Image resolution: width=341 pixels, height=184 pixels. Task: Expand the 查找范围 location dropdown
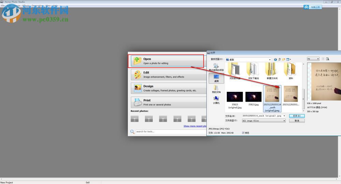tap(270, 60)
